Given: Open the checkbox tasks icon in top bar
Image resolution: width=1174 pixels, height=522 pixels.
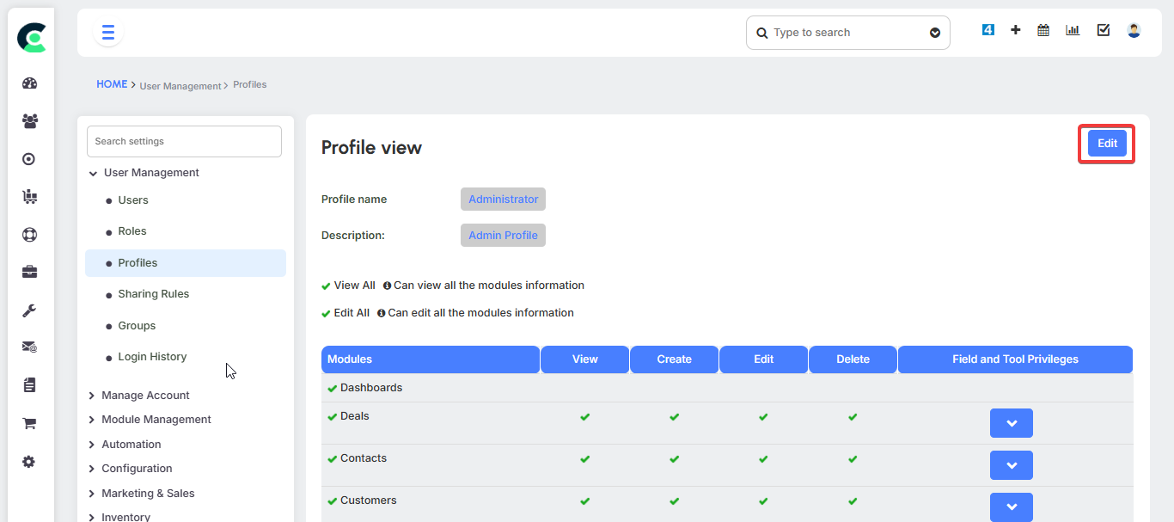Looking at the screenshot, I should coord(1104,30).
